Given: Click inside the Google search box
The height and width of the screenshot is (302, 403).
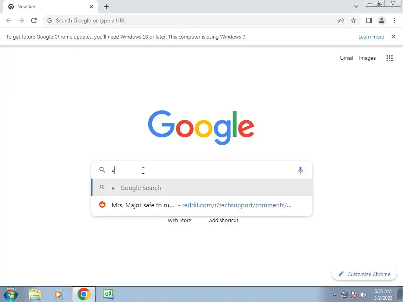Looking at the screenshot, I should 202,170.
